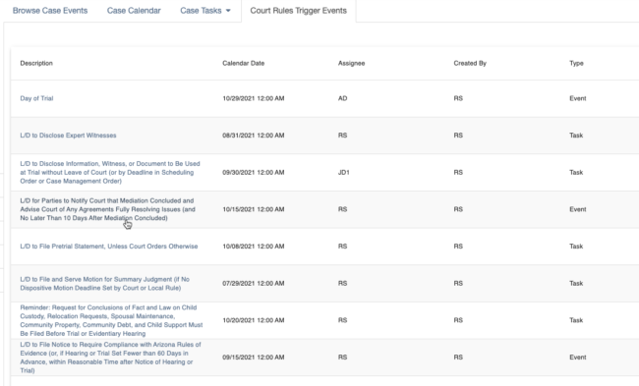639x386 pixels.
Task: Click the JD1 assignee cell
Action: tap(343, 172)
